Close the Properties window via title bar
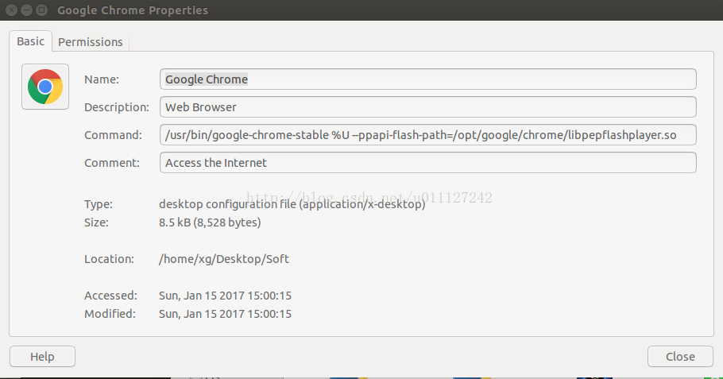Viewport: 723px width, 379px height. [x=11, y=10]
